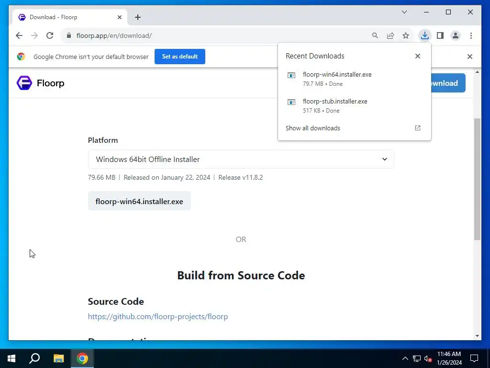The image size is (490, 368).
Task: Open a new tab with the plus button
Action: click(x=138, y=17)
